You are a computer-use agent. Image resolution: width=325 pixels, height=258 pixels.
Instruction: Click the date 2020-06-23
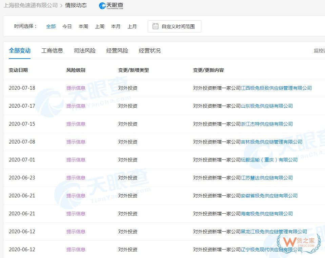[x=22, y=178]
